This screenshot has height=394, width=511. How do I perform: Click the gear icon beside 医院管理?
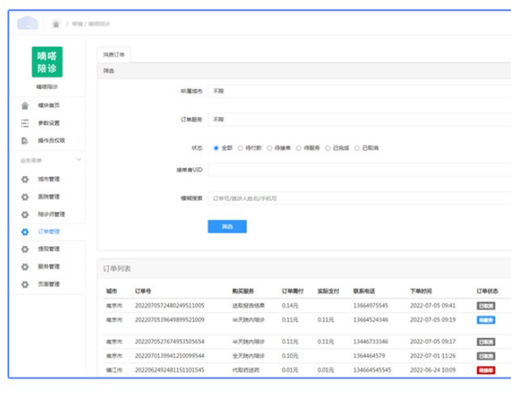[25, 197]
